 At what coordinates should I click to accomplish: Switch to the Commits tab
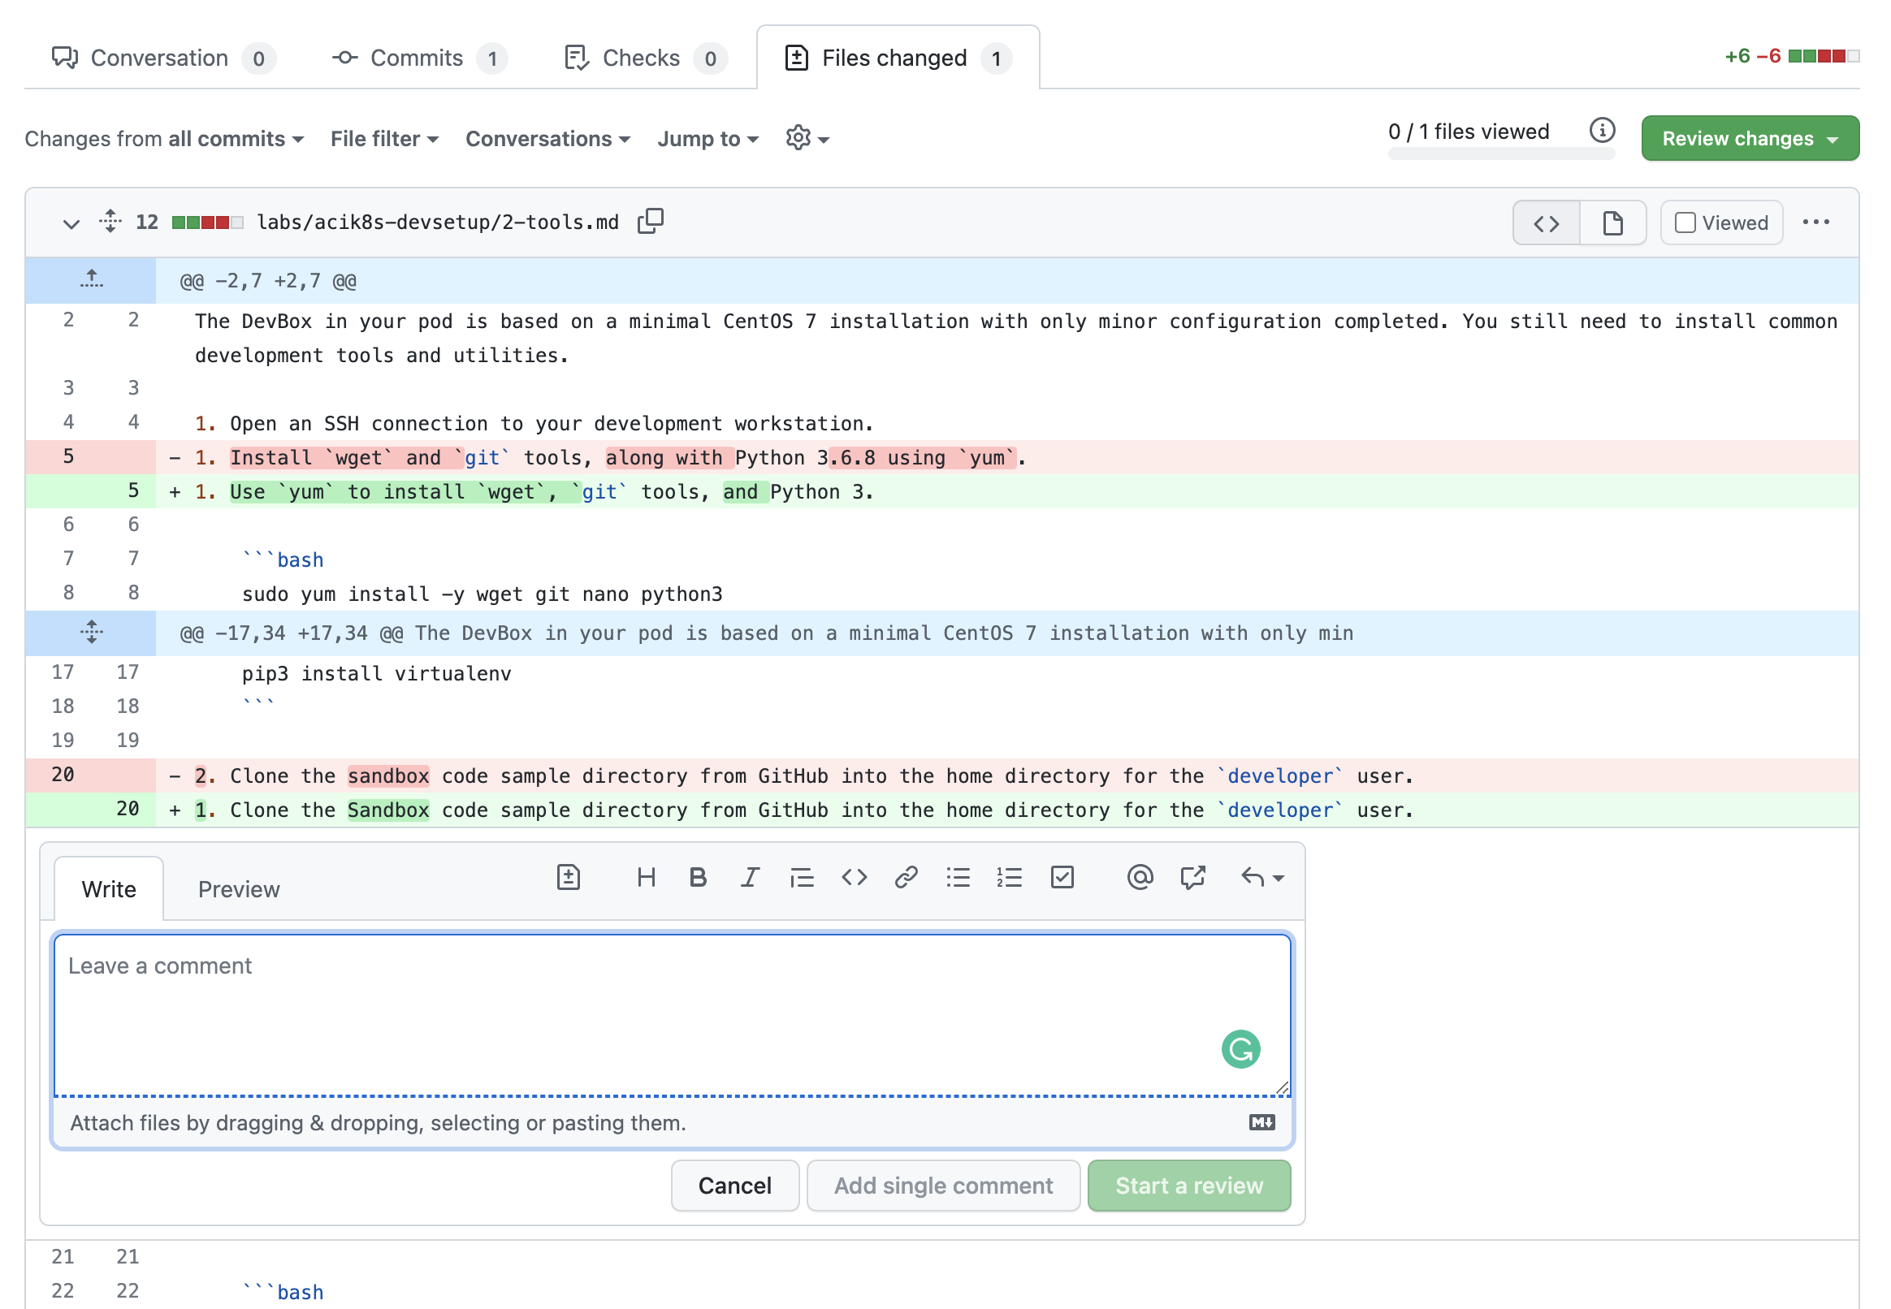[417, 58]
